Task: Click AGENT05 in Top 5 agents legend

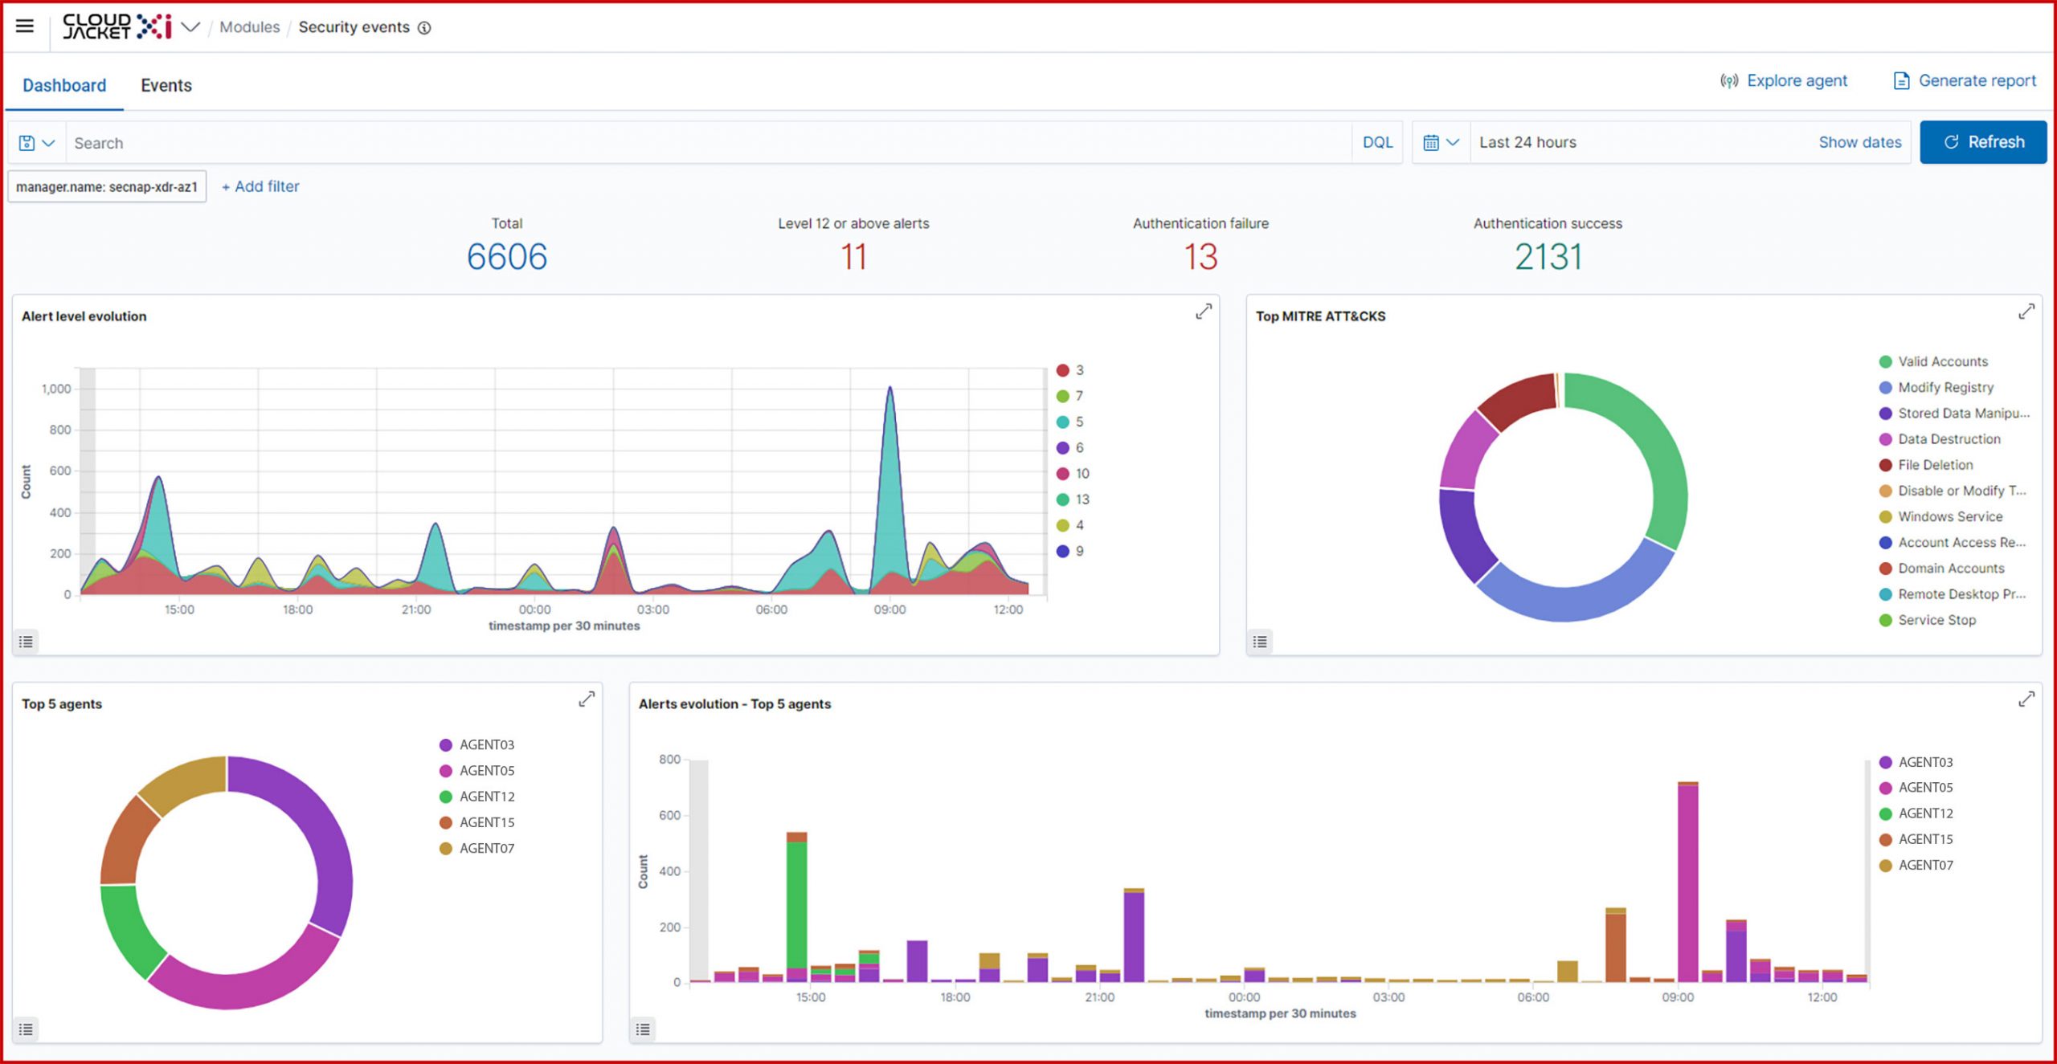Action: tap(477, 770)
